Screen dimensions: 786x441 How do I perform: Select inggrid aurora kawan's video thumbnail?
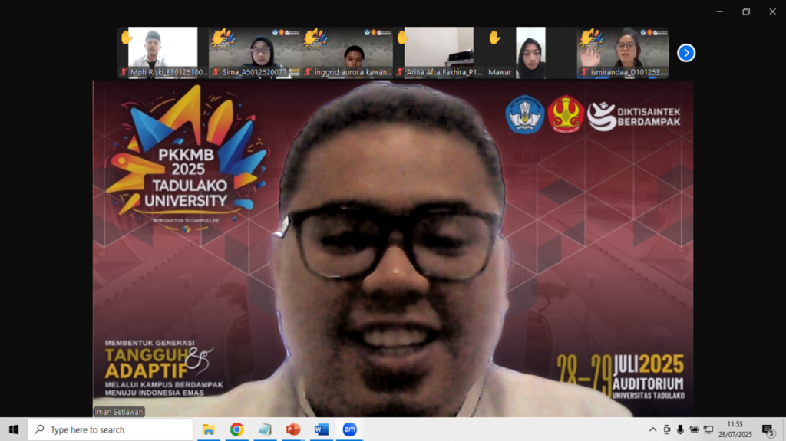tap(347, 53)
